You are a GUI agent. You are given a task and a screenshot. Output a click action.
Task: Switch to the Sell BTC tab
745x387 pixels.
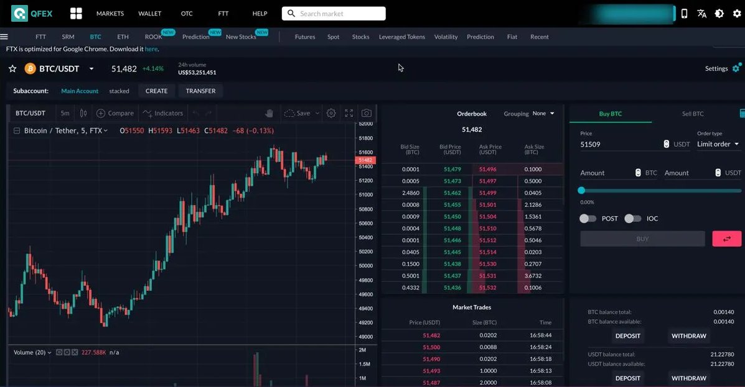pyautogui.click(x=693, y=113)
